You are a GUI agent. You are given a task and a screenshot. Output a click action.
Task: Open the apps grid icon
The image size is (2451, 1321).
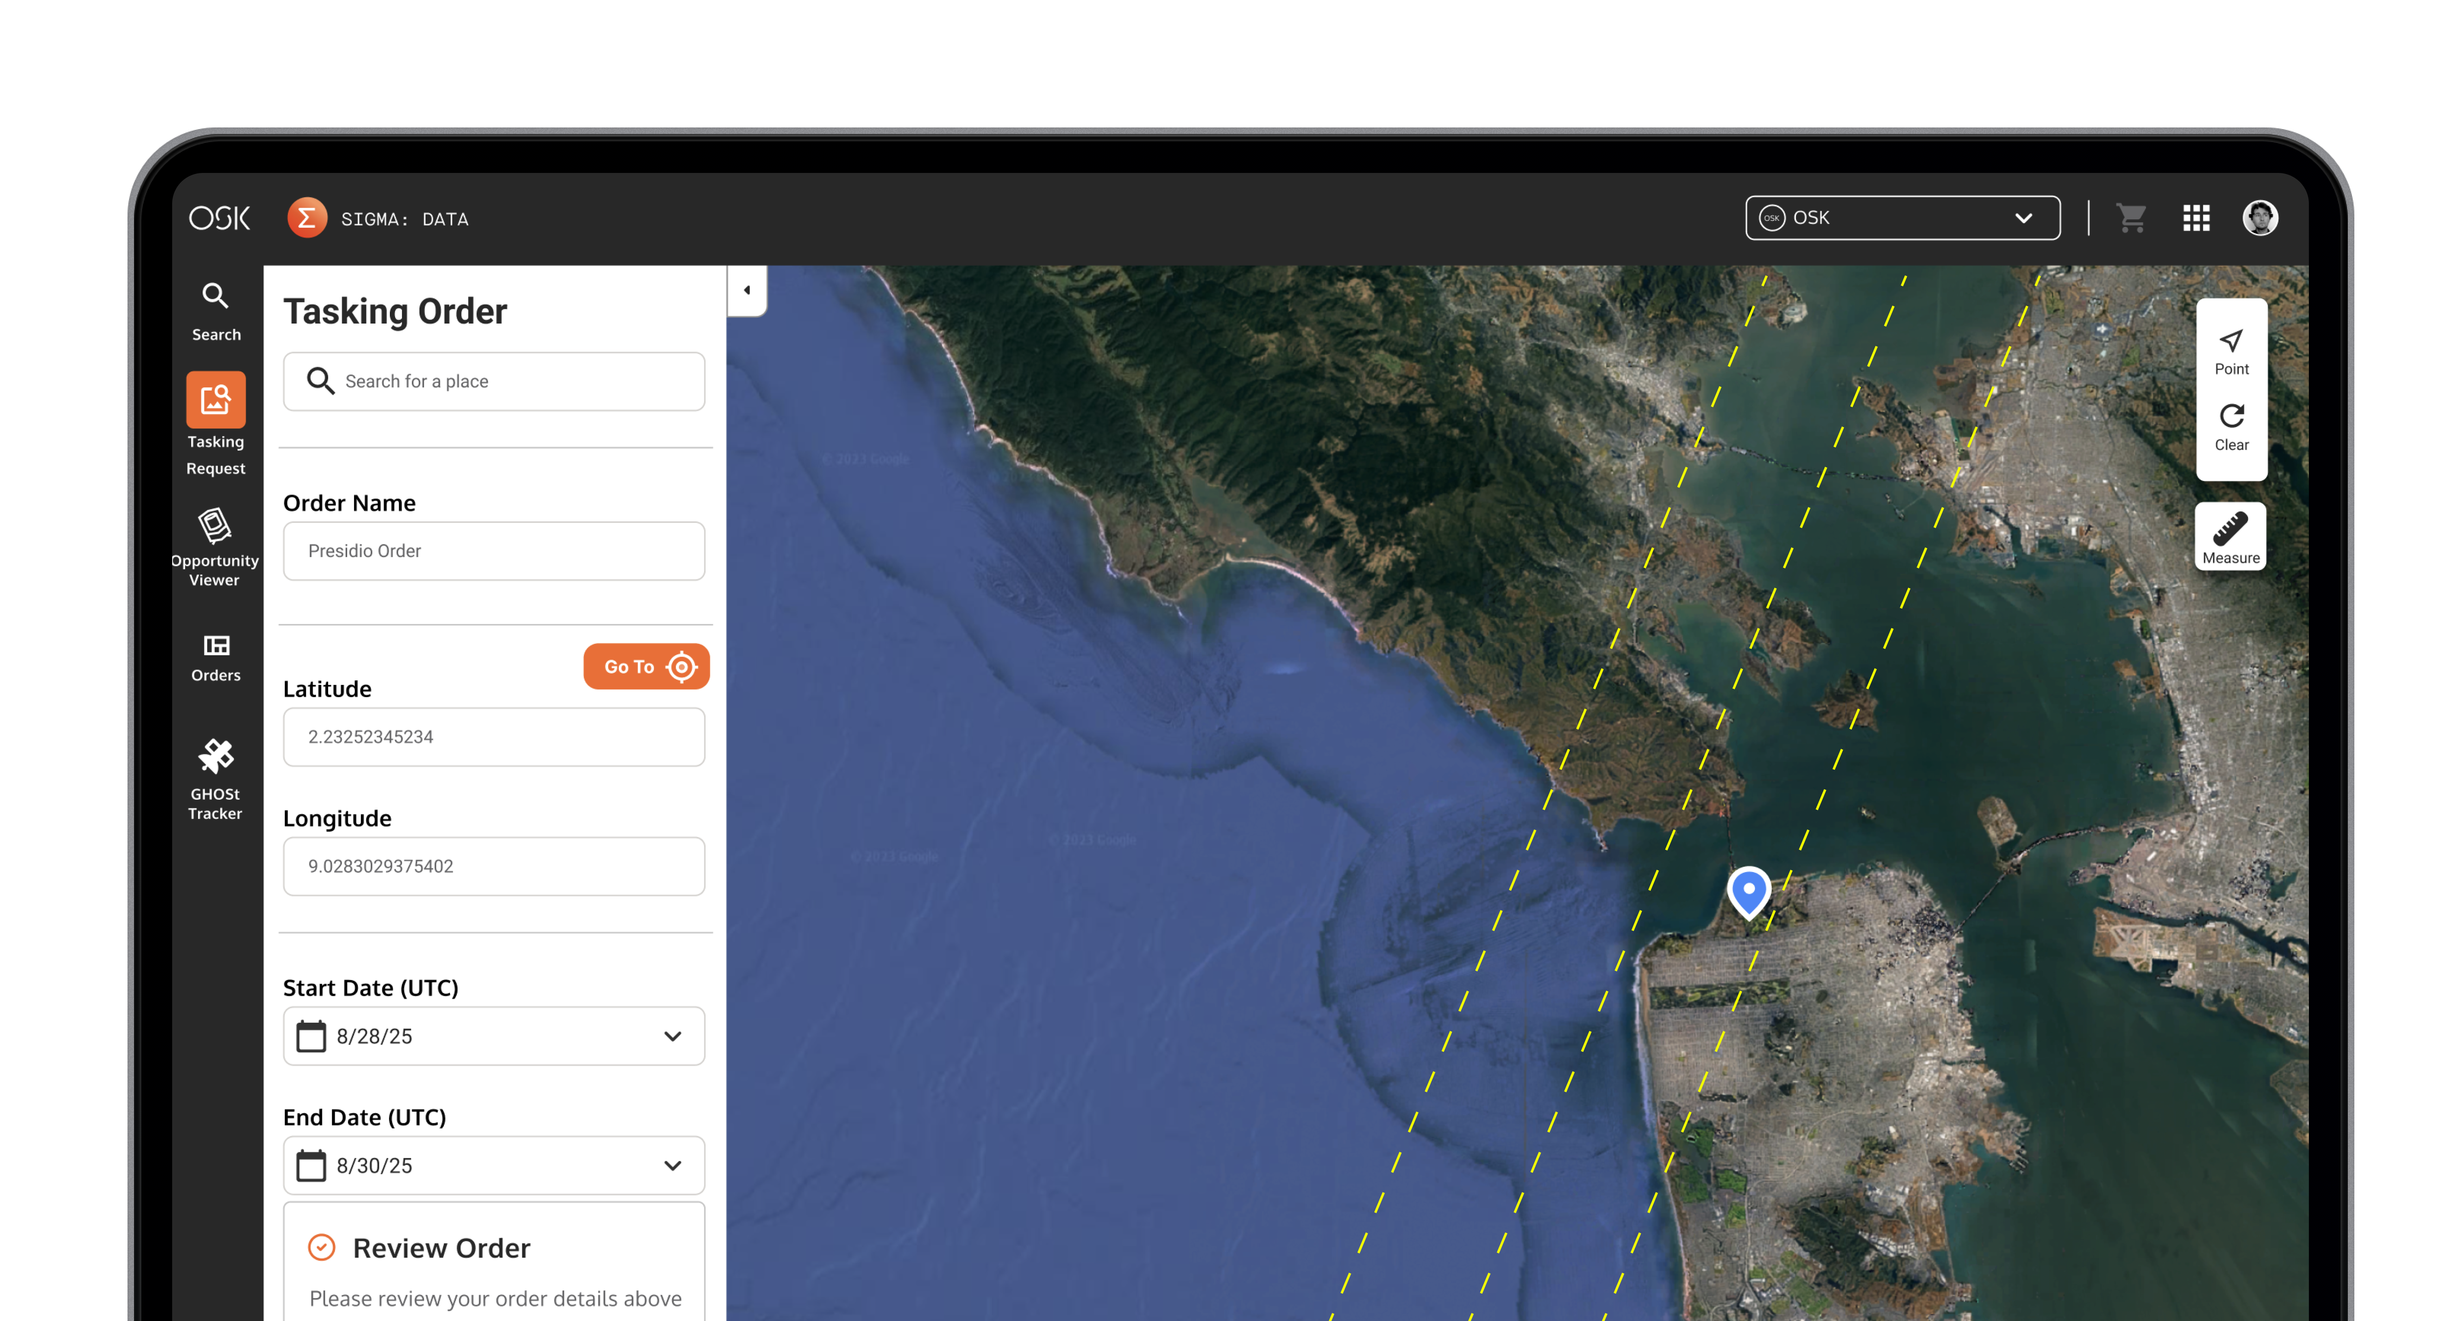(2196, 218)
